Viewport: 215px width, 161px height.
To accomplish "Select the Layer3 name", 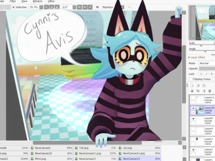I will (x=209, y=139).
